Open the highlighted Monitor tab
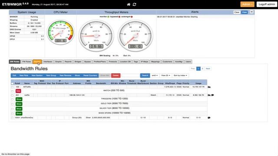Image resolution: width=278 pixels, height=156 pixels. [37, 62]
